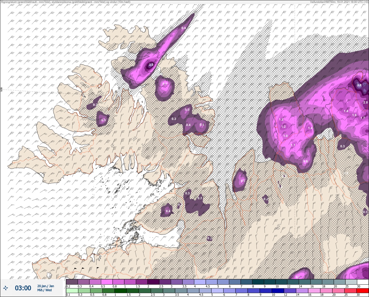
Task: Pick darkest purple upper legend swatch starting at 2
Action: click(x=153, y=282)
